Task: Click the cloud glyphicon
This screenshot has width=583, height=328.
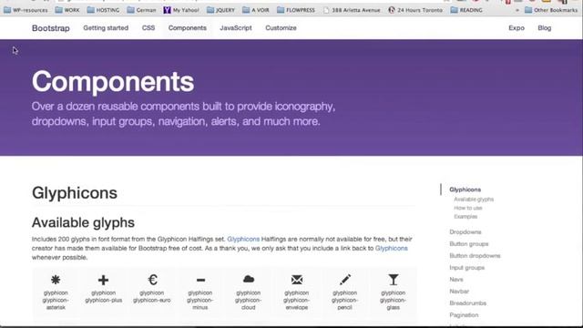Action: [249, 279]
